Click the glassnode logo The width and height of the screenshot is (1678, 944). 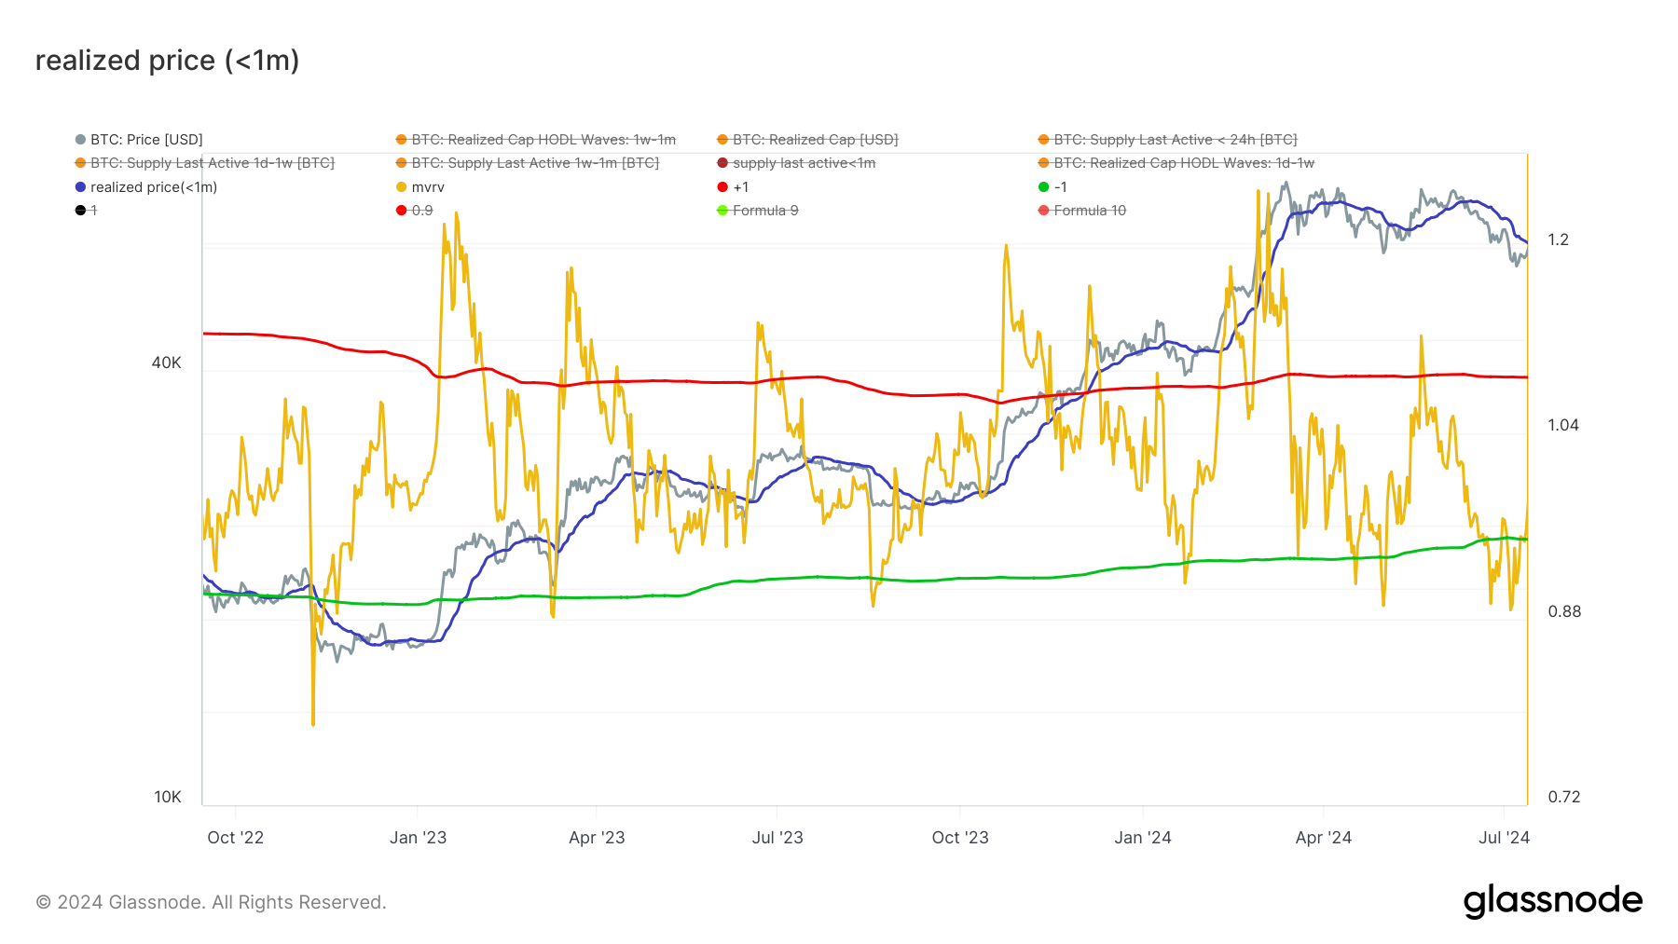pos(1552,901)
